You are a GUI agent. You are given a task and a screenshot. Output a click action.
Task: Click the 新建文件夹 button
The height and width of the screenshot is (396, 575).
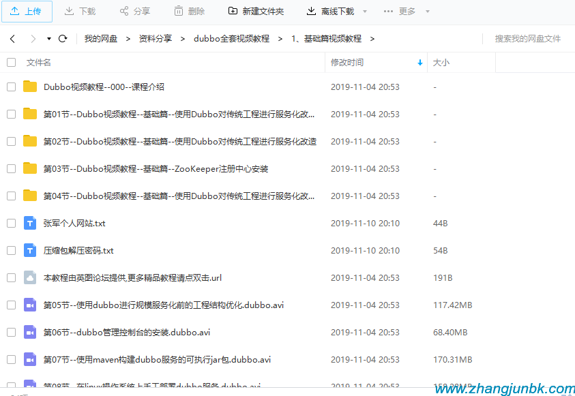[256, 12]
